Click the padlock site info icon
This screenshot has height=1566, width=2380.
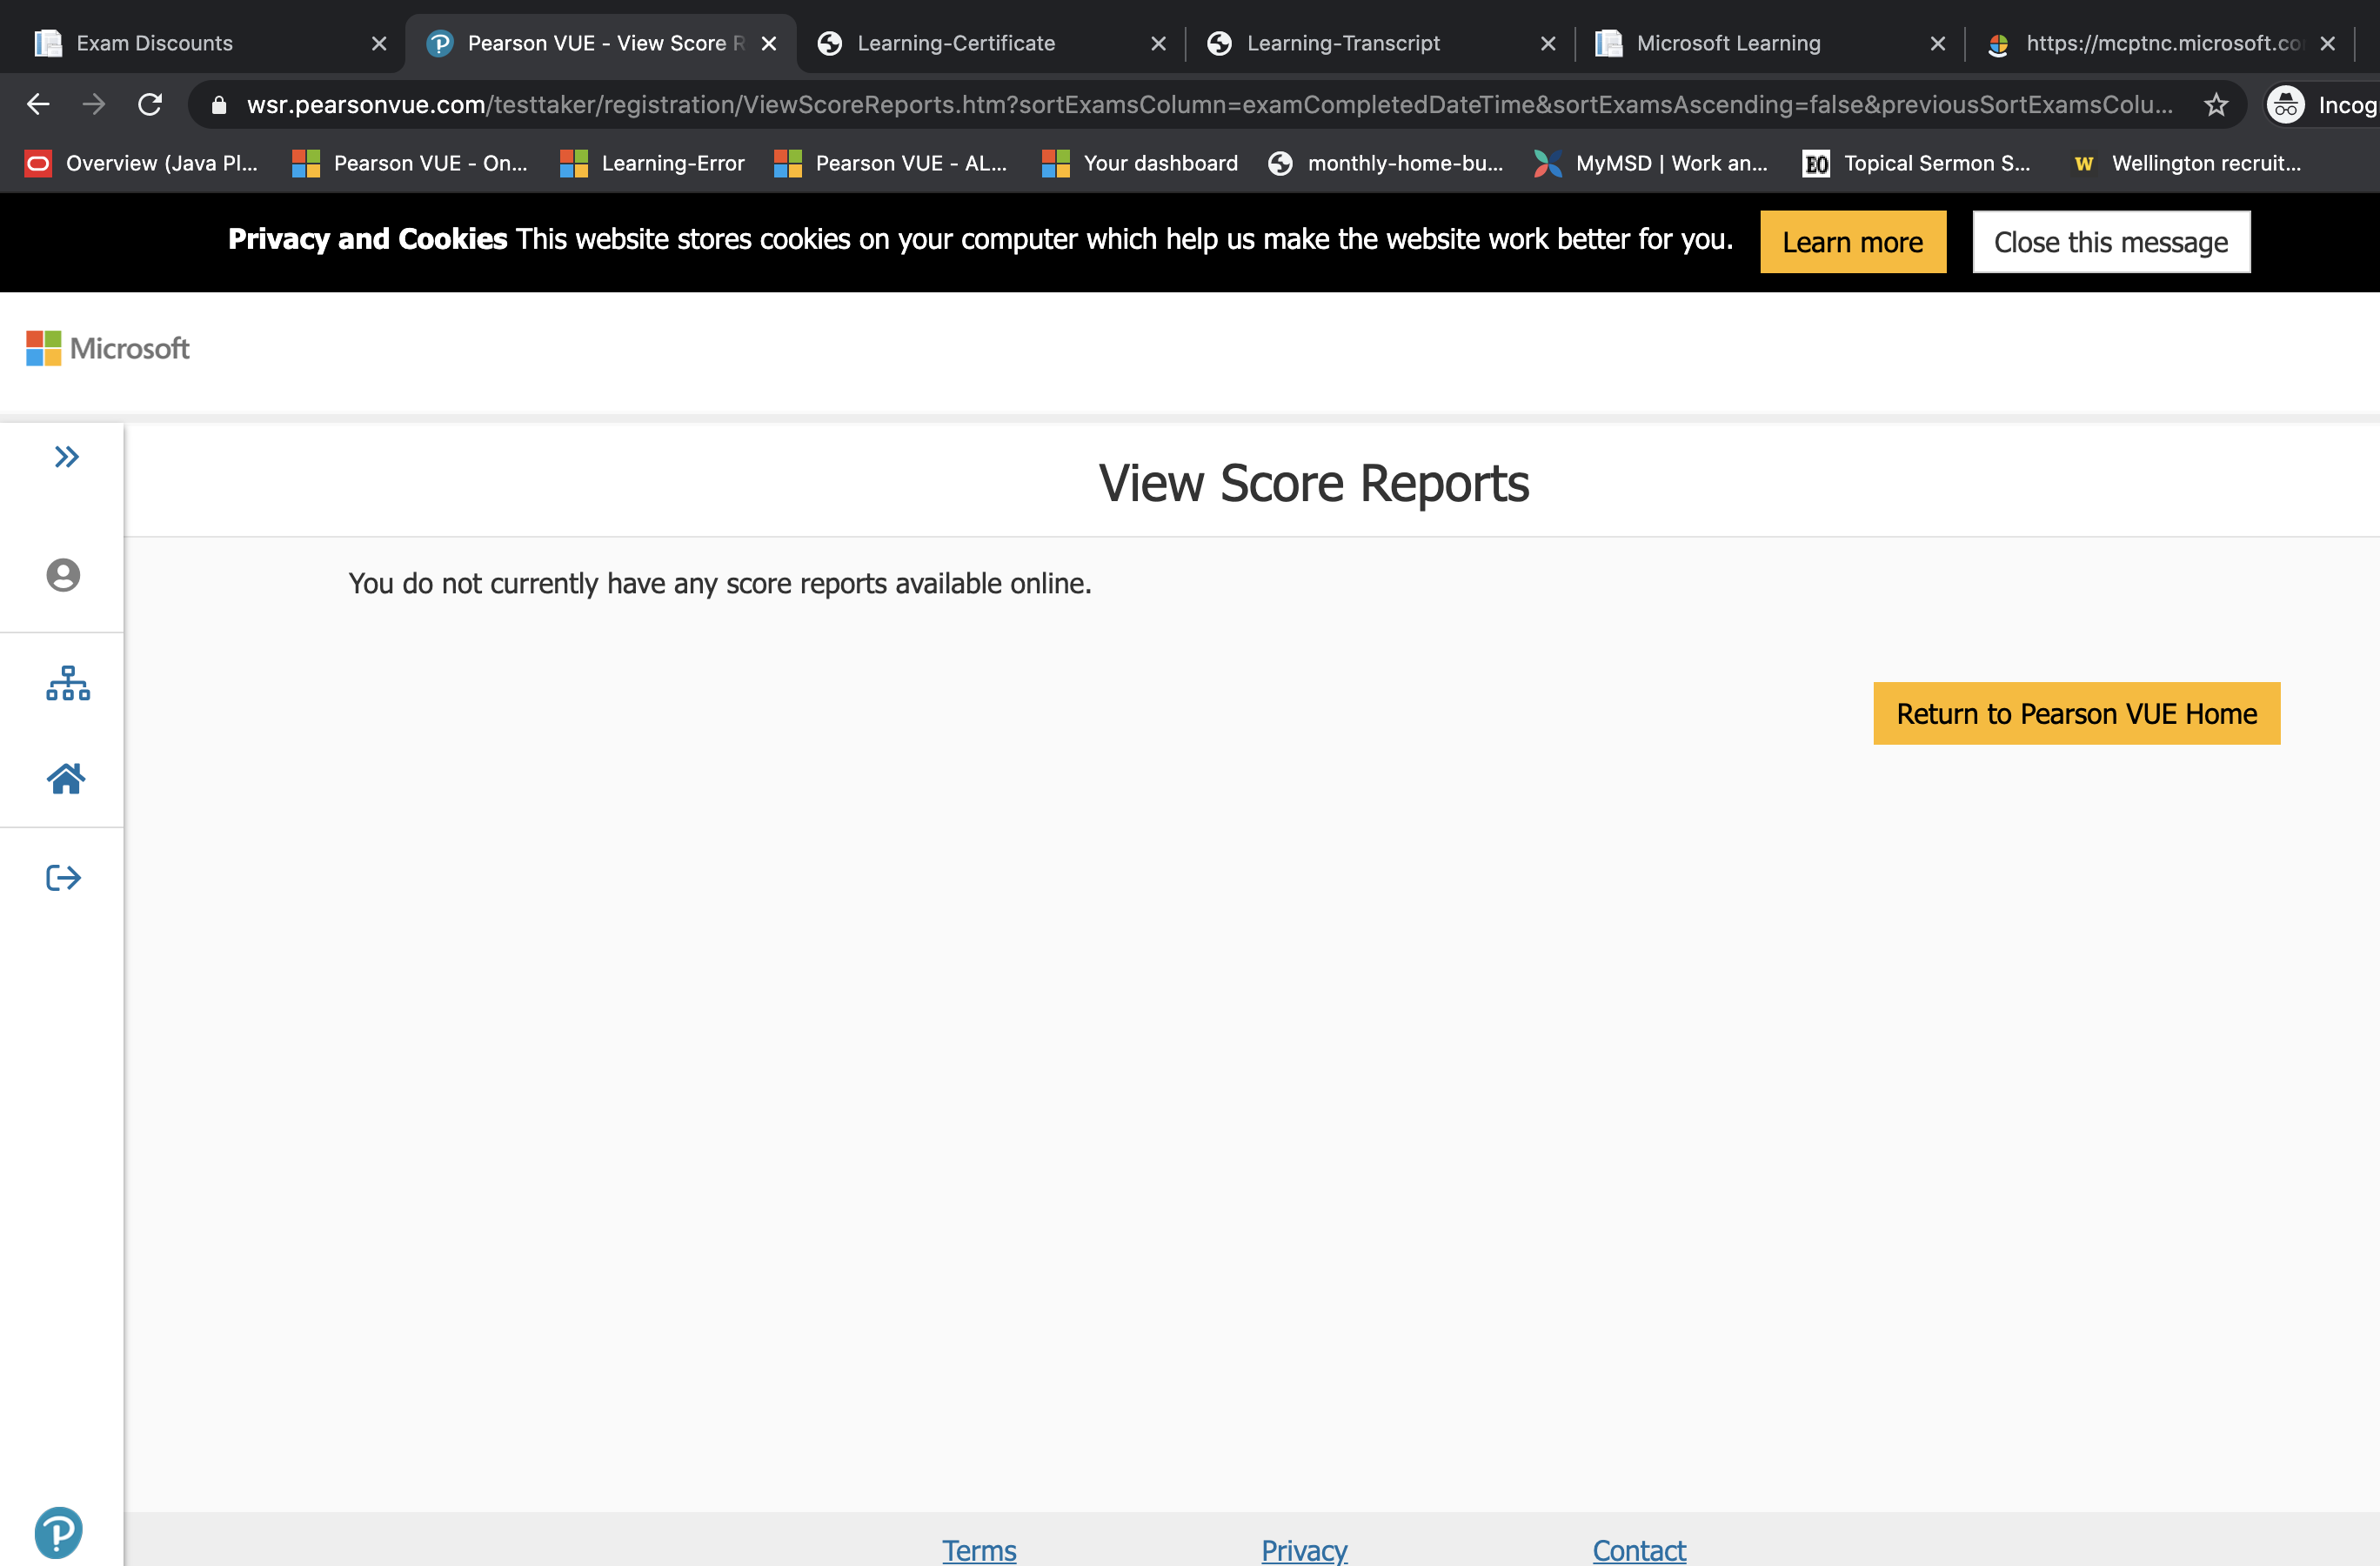[x=219, y=105]
